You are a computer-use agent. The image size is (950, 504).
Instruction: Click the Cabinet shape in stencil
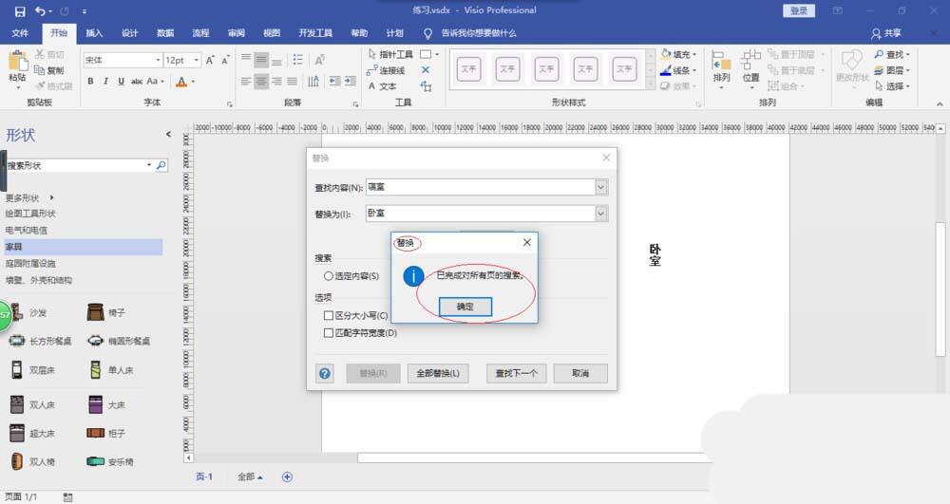(106, 433)
